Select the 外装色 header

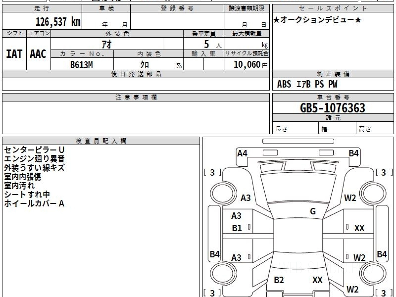[117, 33]
